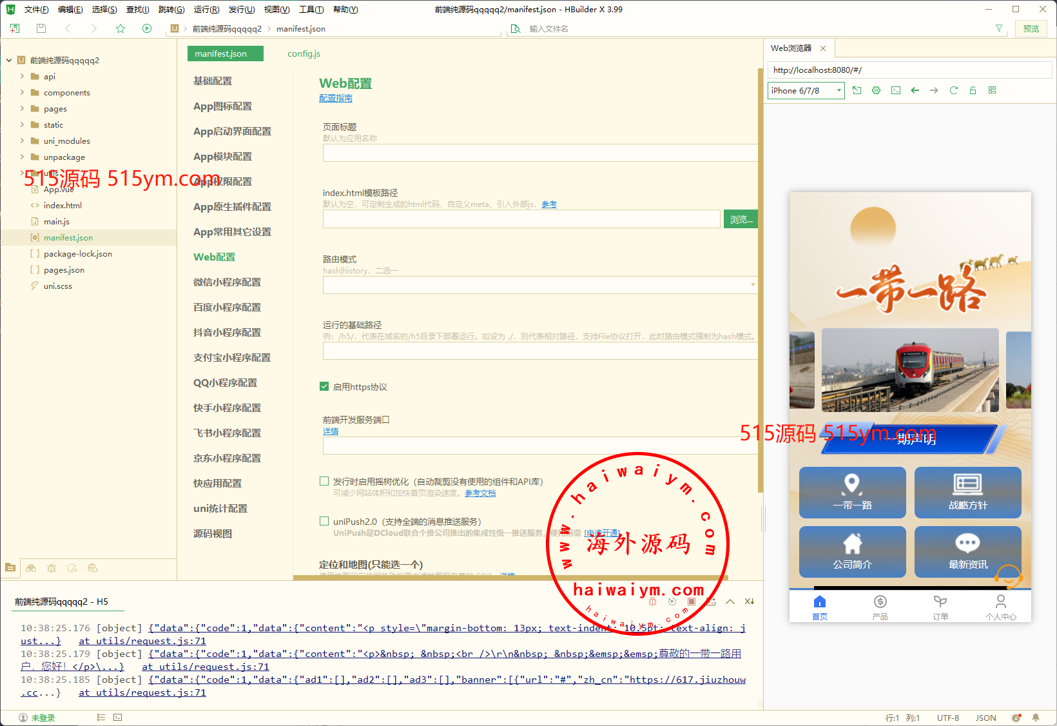Click the QR code icon in browser toolbar
The image size is (1057, 726).
992,90
